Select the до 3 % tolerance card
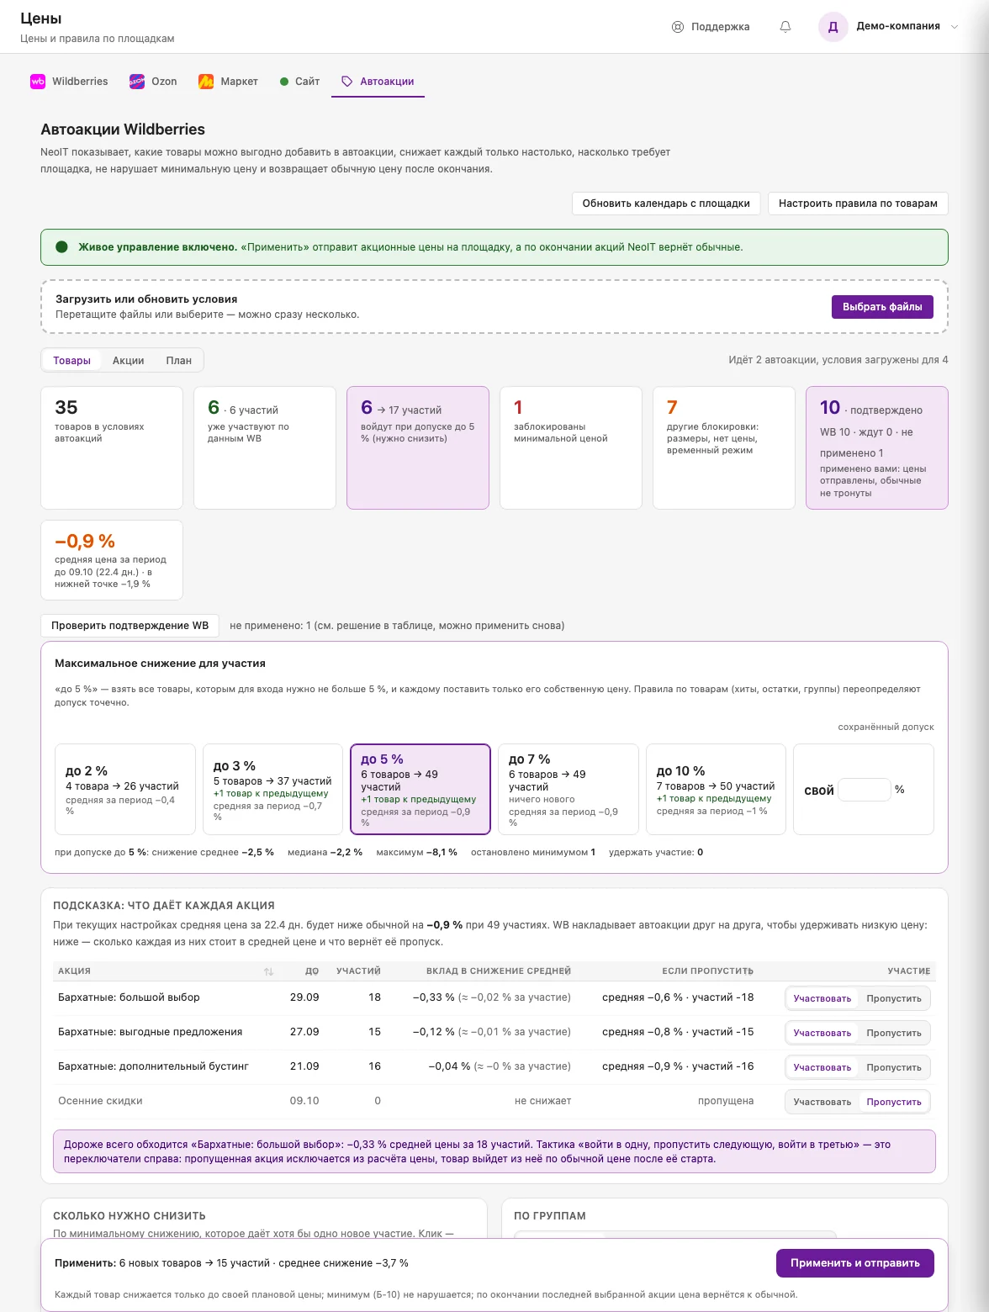The width and height of the screenshot is (989, 1312). (x=272, y=789)
